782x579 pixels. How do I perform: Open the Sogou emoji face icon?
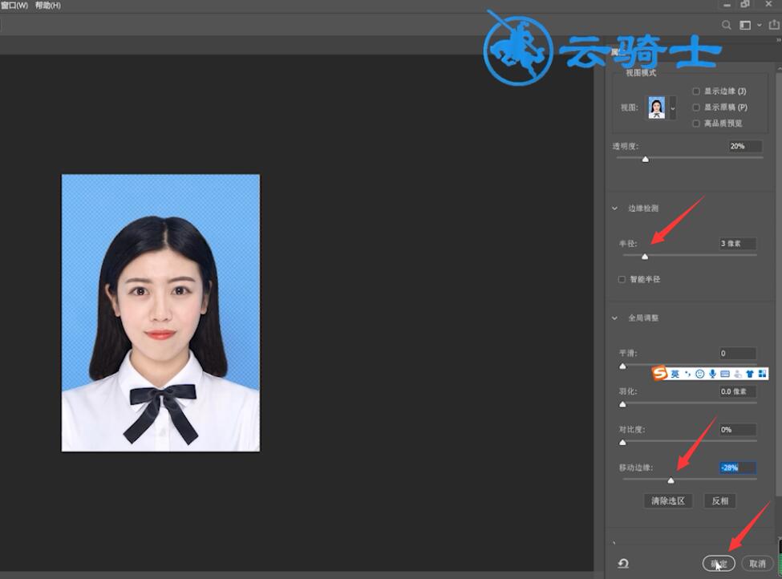click(699, 374)
